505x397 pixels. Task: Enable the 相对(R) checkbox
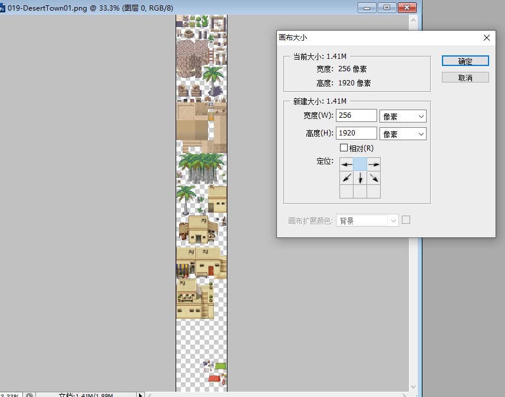coord(344,148)
